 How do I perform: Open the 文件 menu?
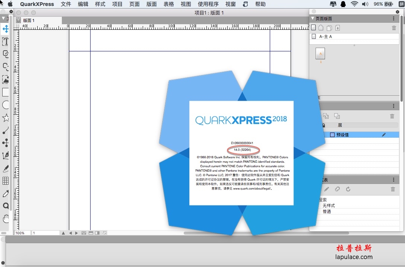pyautogui.click(x=66, y=4)
